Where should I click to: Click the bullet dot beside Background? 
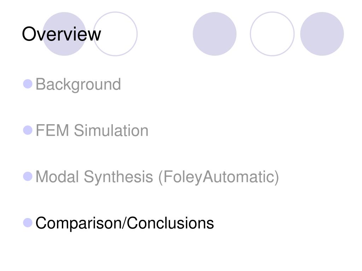[x=28, y=84]
